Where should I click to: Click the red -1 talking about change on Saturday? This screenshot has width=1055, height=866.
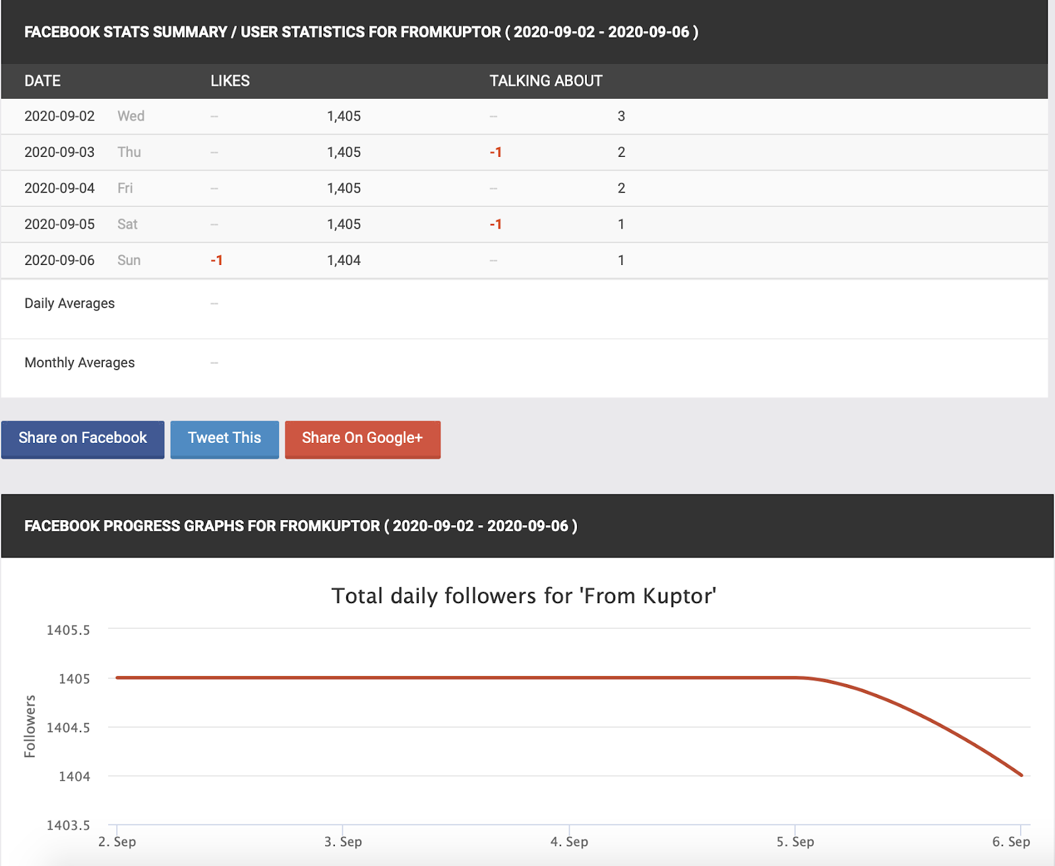coord(496,224)
